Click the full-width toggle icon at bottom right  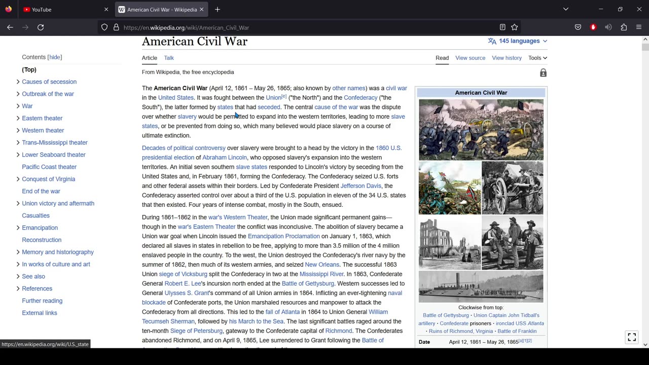pos(632,337)
